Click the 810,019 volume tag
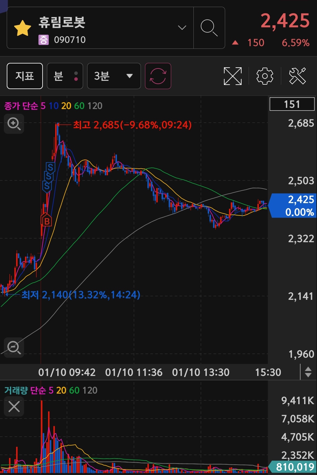Viewport: 317px width, 475px height. click(x=293, y=466)
